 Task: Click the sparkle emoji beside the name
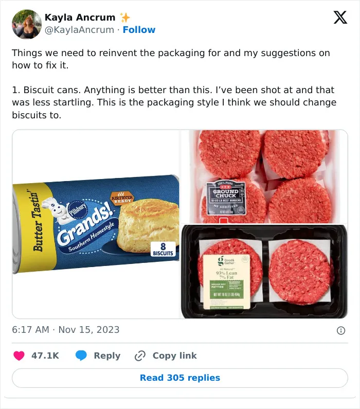click(125, 17)
